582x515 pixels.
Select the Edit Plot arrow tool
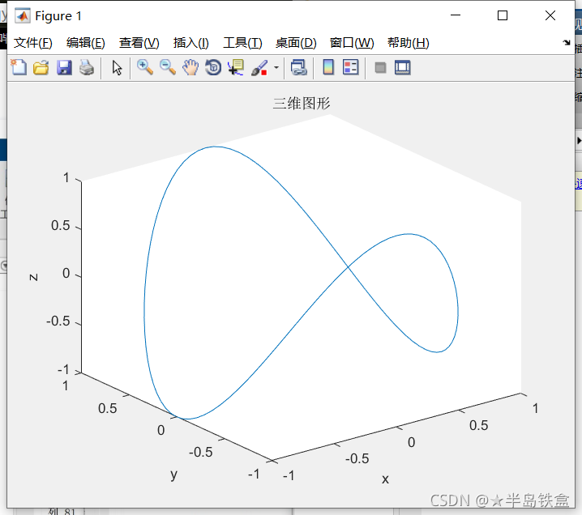point(117,68)
